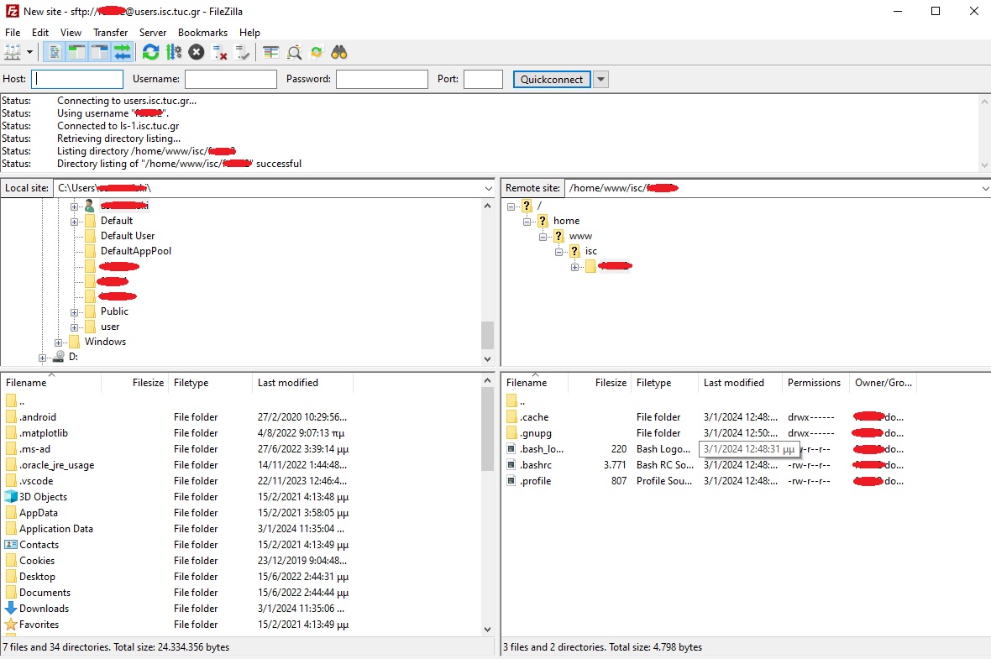
Task: Toggle processing of the transfer queue
Action: pos(174,52)
